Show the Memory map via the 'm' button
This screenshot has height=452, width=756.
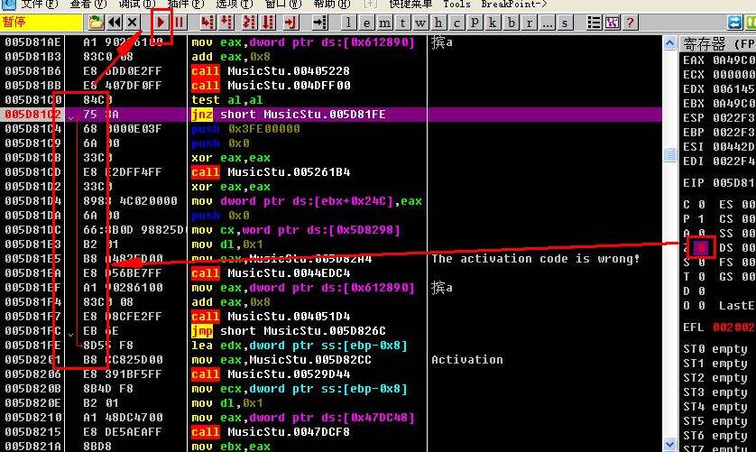coord(384,23)
